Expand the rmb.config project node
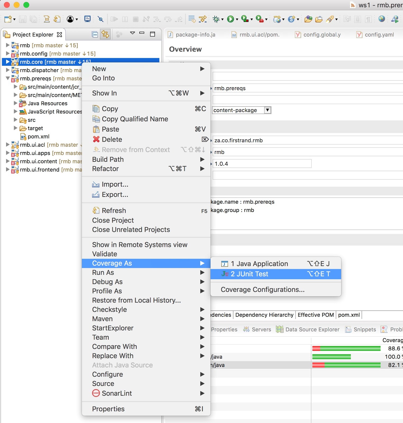Viewport: 403px width, 423px height. pos(8,53)
